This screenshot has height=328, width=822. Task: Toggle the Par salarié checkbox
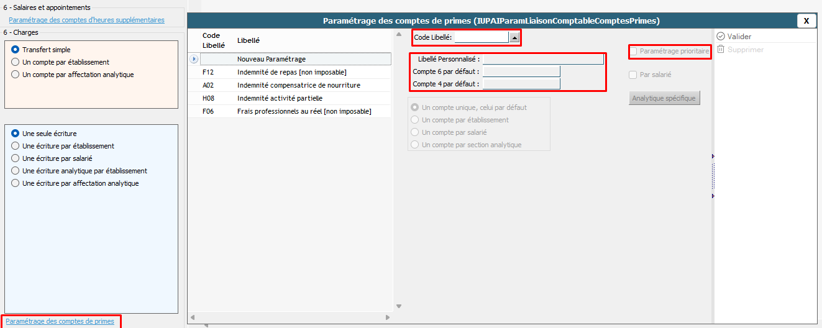(x=633, y=75)
